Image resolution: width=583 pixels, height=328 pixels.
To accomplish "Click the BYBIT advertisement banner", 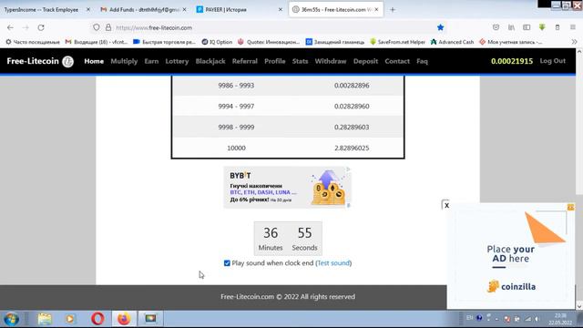I will tap(287, 187).
